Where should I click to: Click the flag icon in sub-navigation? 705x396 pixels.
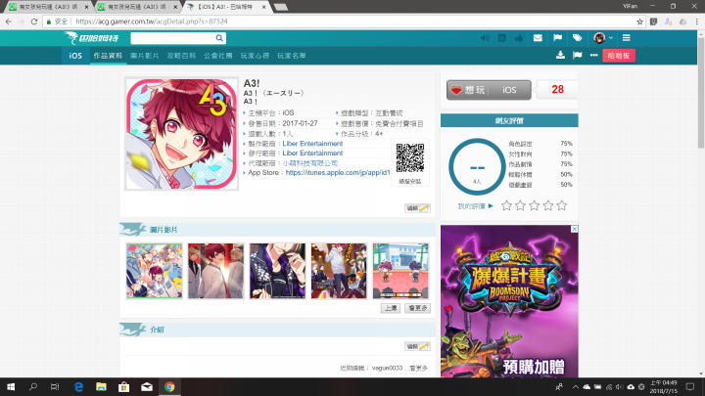[578, 55]
